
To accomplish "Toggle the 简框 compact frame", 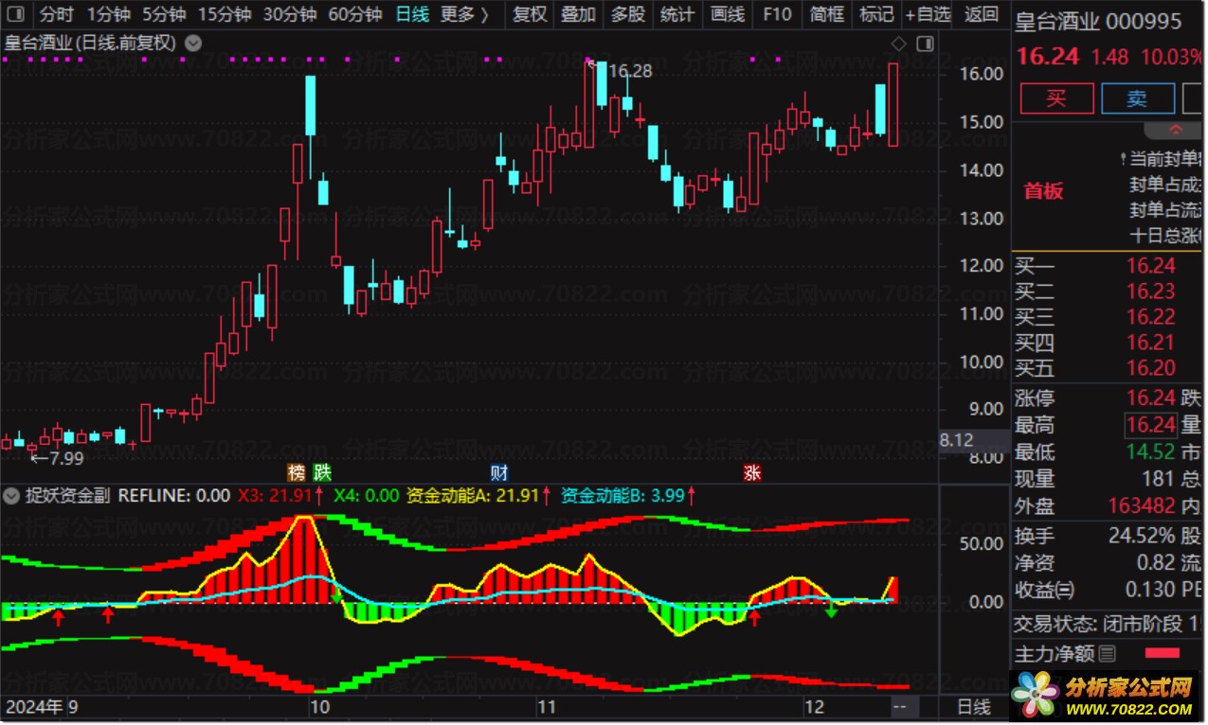I will 826,14.
